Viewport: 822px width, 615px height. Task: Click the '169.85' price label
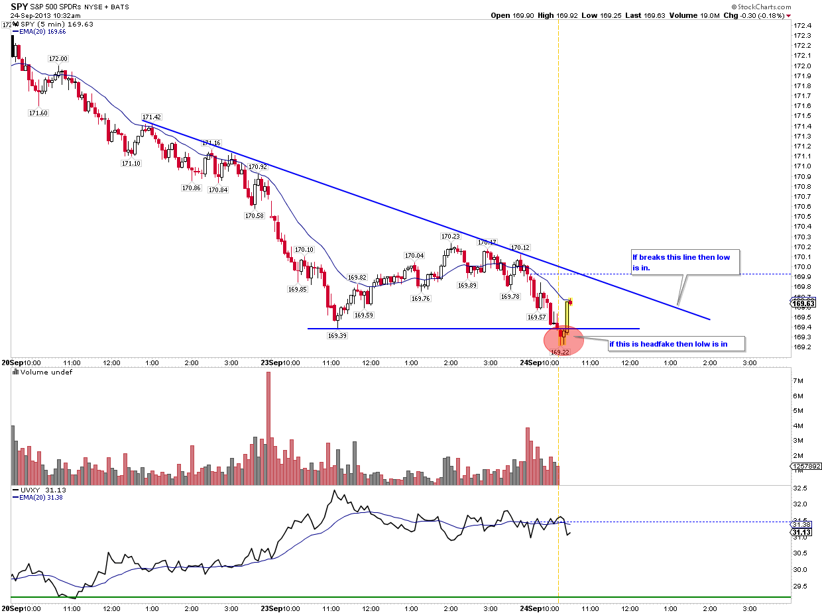pos(297,290)
